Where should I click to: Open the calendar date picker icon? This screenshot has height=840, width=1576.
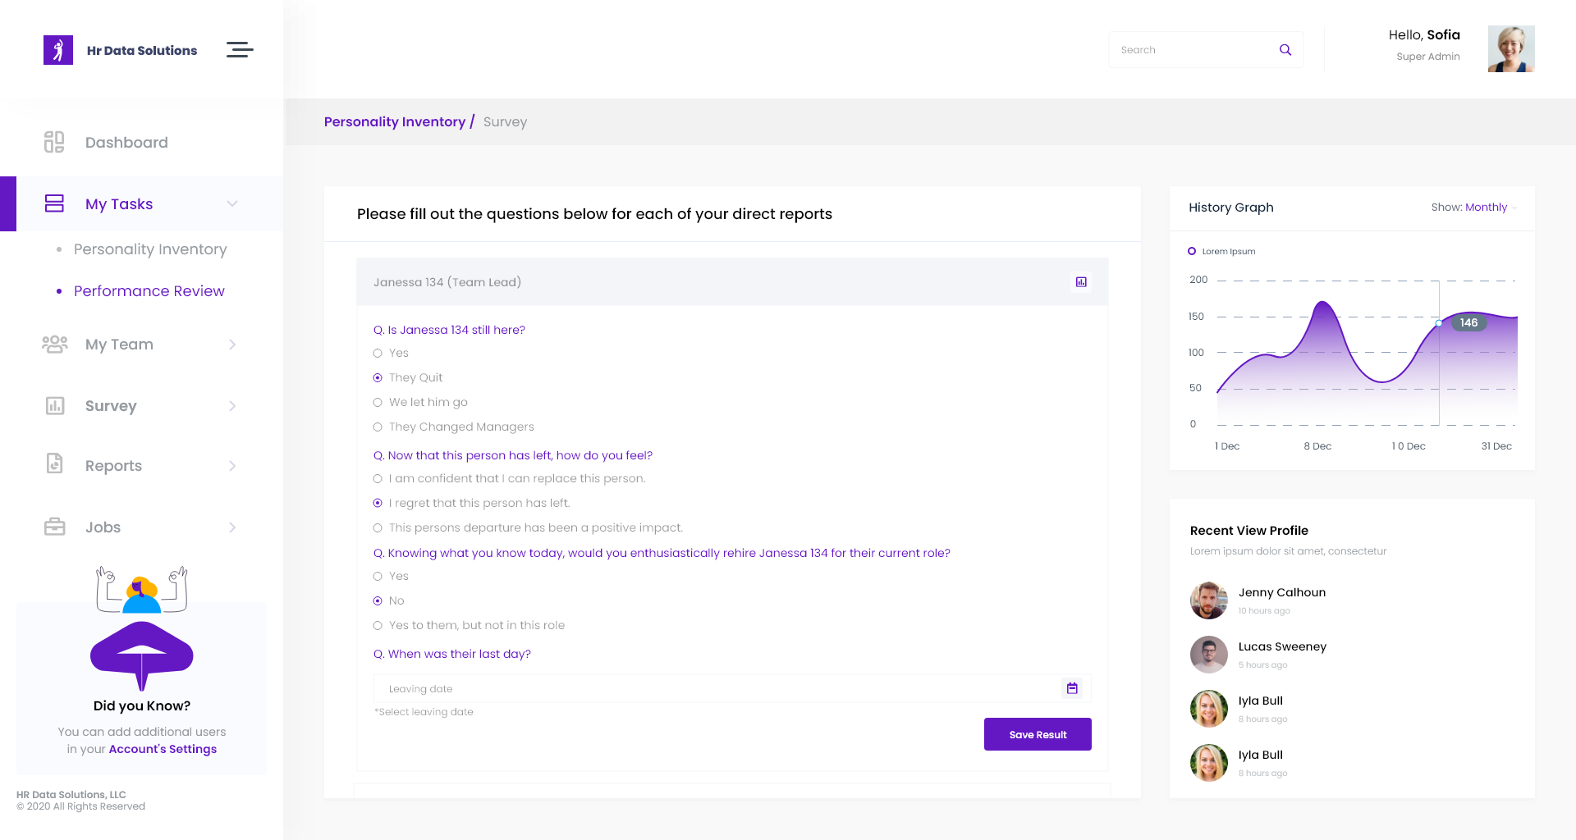(1072, 688)
